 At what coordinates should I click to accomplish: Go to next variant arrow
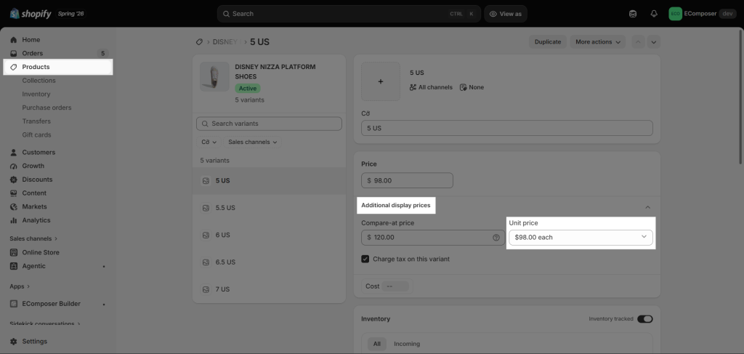654,41
